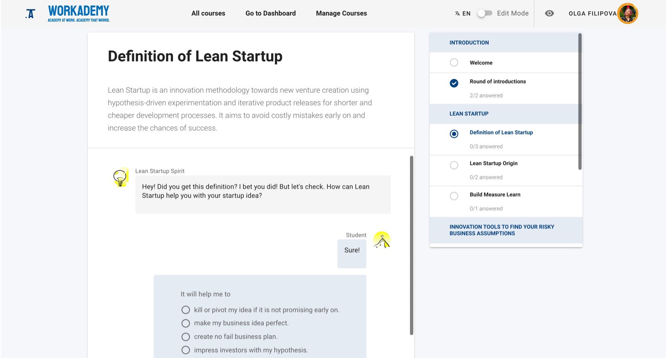Viewport: 666px width, 358px height.
Task: Open Manage Courses menu item
Action: coord(341,13)
